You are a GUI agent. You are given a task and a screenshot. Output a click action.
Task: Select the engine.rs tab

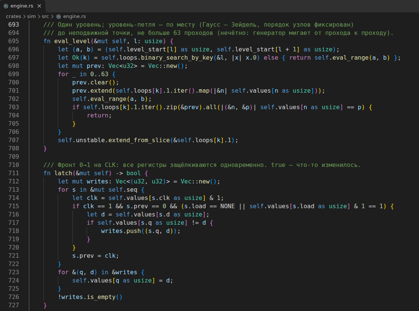[23, 6]
